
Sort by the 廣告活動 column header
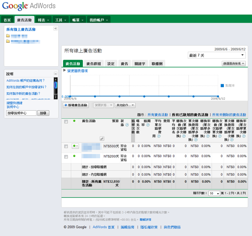click(x=89, y=121)
